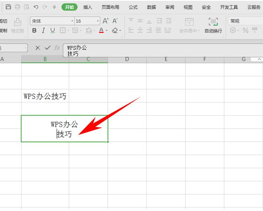This screenshot has height=211, width=263.
Task: Align text left
Action: pos(131,30)
